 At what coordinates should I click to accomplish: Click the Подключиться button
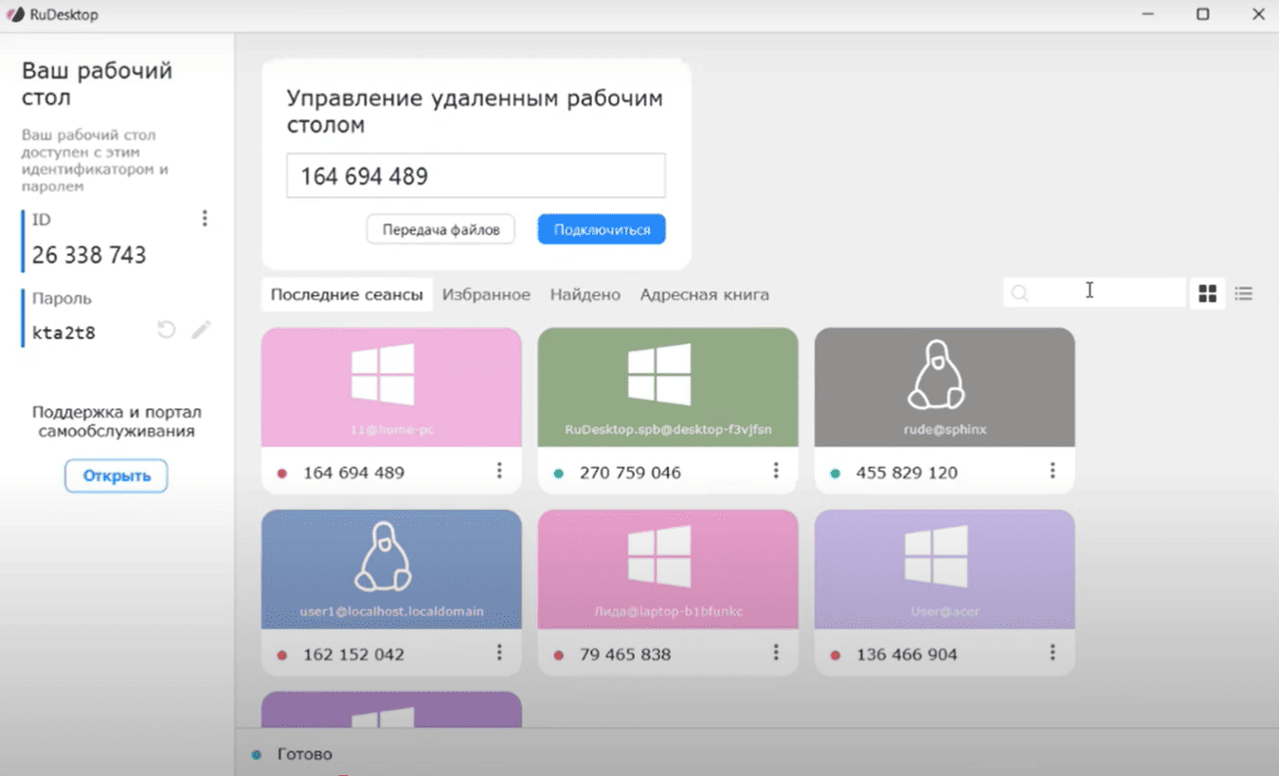(602, 229)
